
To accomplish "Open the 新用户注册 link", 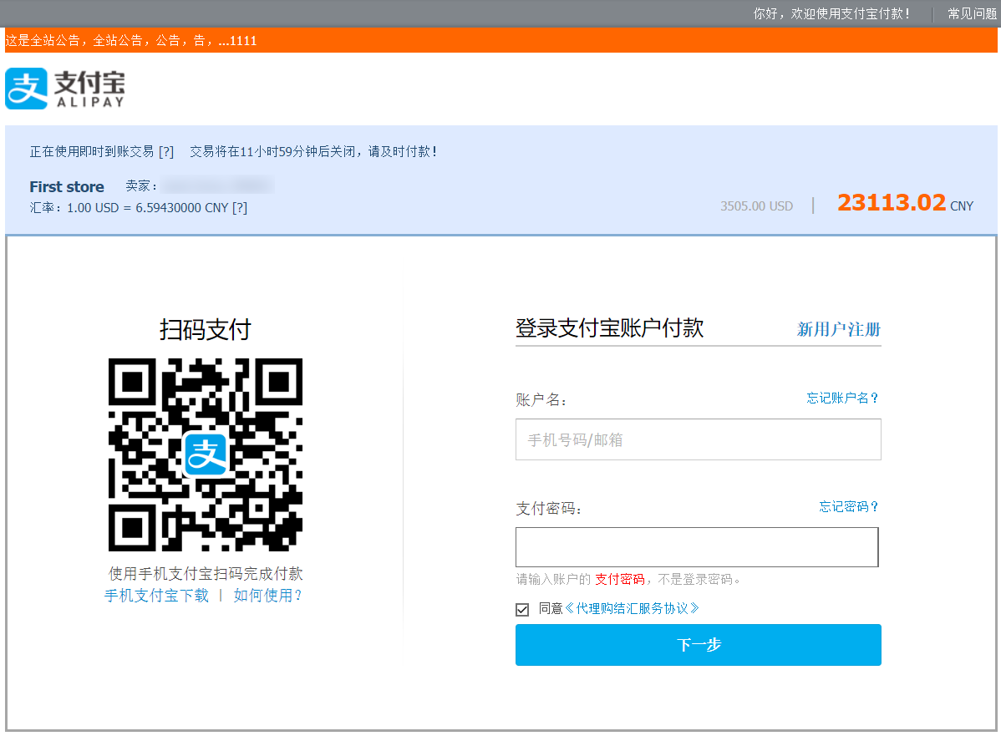I will pos(838,329).
